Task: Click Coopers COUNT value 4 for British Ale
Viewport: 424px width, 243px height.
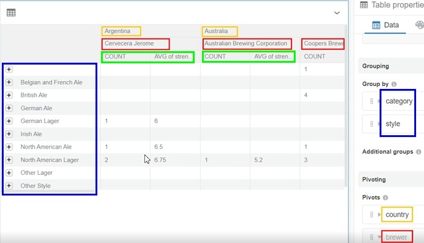Action: (x=305, y=95)
